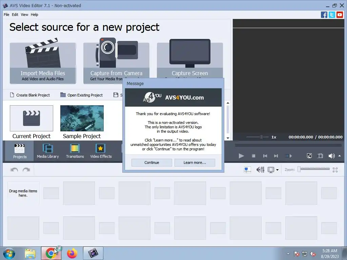
Task: Open the Windows Start menu
Action: [x=9, y=253]
